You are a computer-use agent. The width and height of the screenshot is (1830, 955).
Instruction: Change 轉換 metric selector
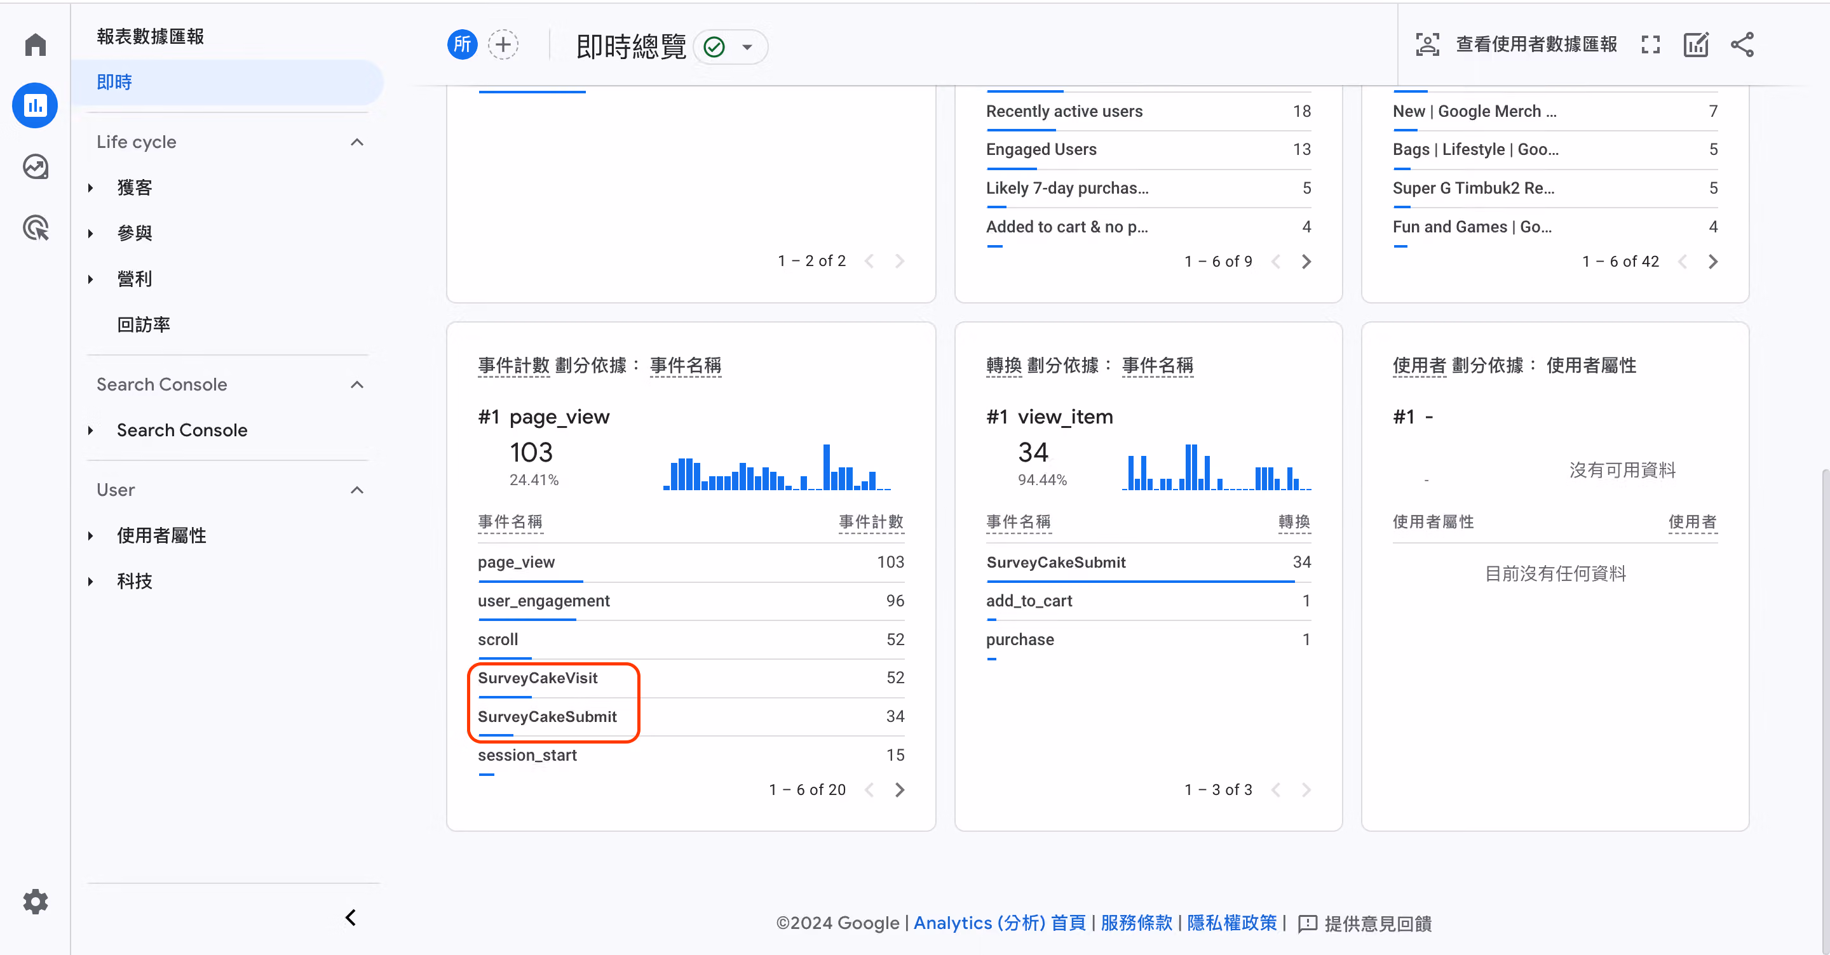1004,366
